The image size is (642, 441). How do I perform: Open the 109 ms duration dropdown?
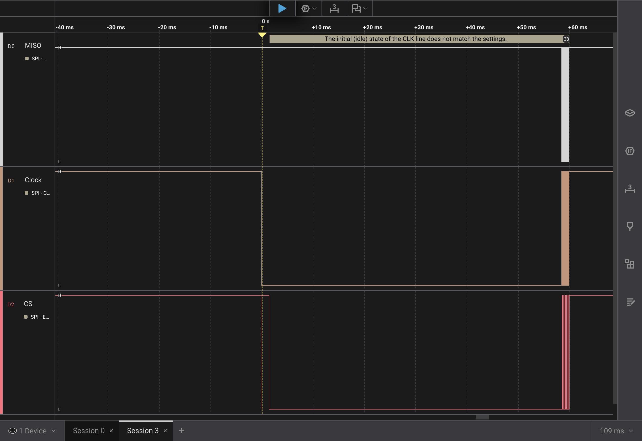[616, 431]
